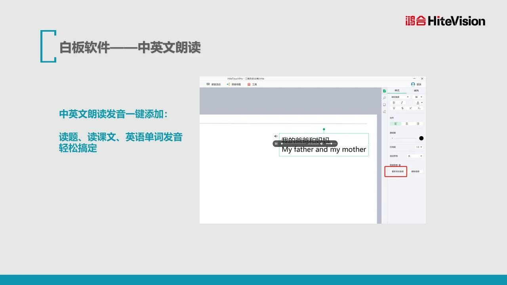The width and height of the screenshot is (507, 285).
Task: Apply strikethrough to the text
Action: click(x=402, y=108)
